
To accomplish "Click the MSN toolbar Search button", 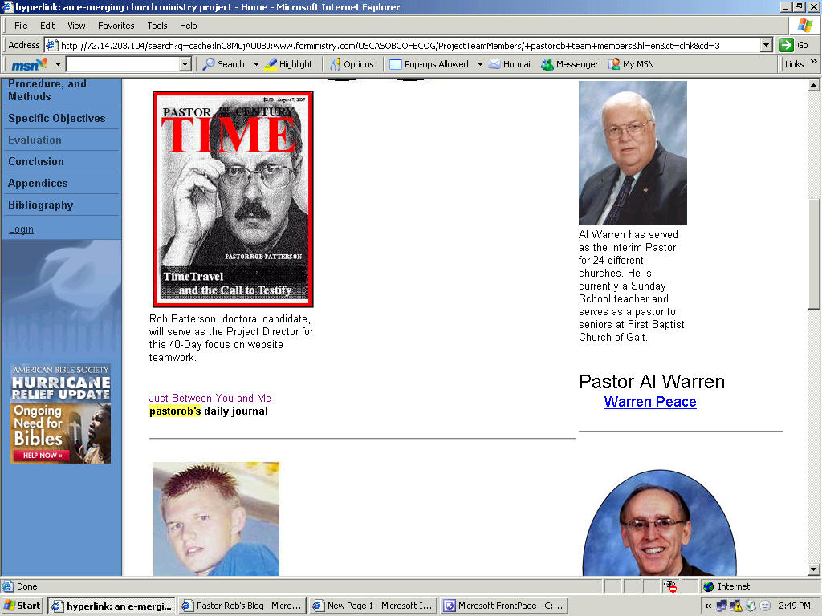I will [x=223, y=64].
